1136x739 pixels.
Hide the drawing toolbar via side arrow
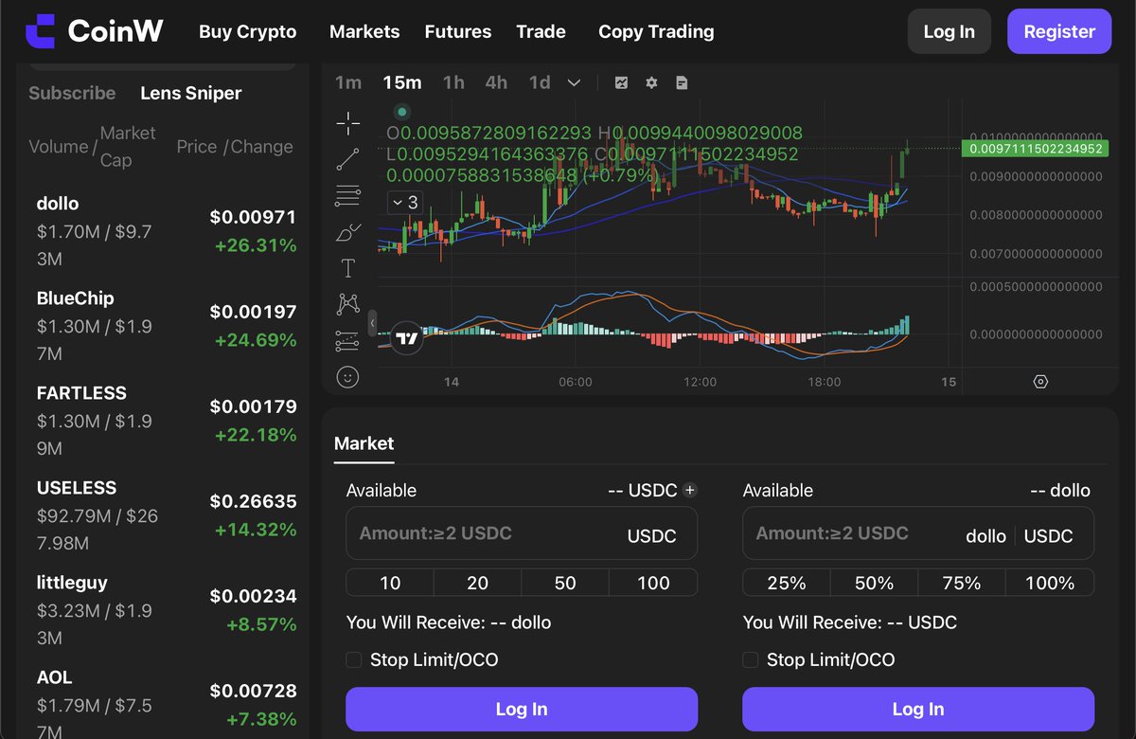pos(373,323)
